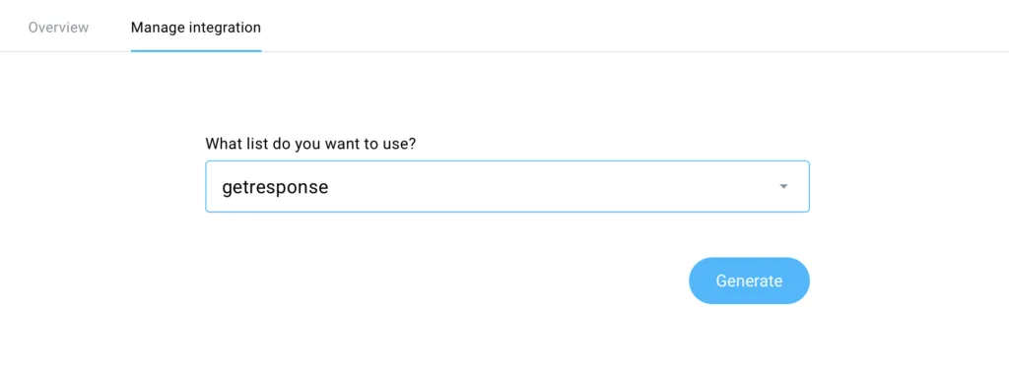Click the blue underline beneath Manage integration
This screenshot has height=374, width=1009.
(196, 51)
